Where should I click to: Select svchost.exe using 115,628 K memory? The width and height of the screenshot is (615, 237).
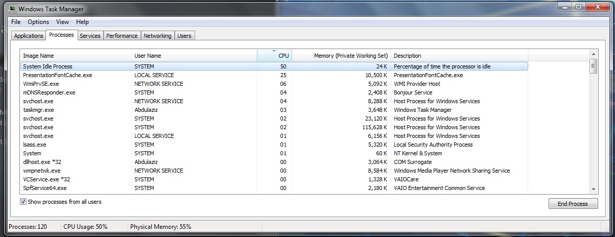click(274, 127)
